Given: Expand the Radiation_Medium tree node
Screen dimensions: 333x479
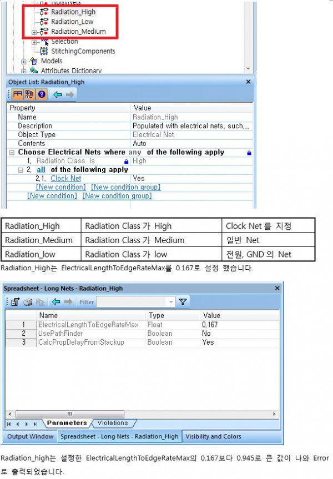Looking at the screenshot, I should 34,32.
